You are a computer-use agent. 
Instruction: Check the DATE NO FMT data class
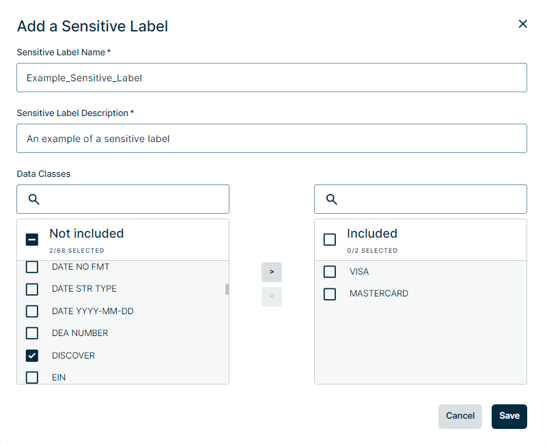pos(31,266)
